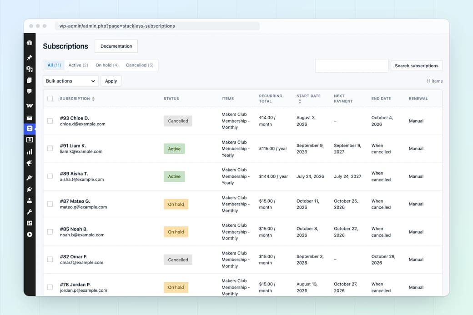
Task: Open the Tools wrench icon
Action: (29, 212)
